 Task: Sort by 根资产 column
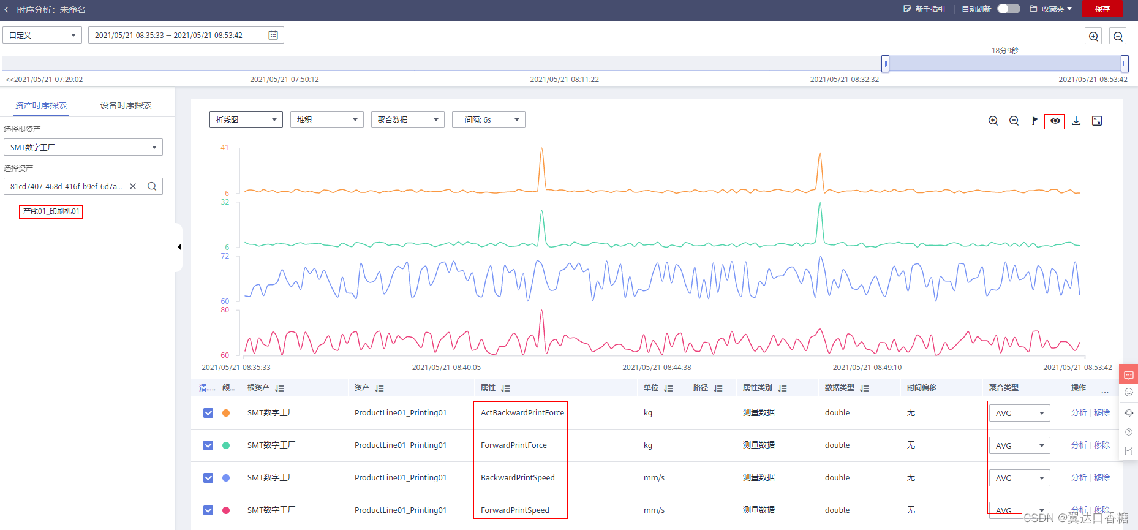(280, 388)
